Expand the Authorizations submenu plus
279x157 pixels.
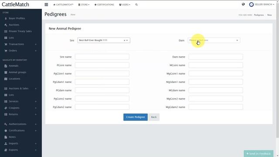coord(36,124)
